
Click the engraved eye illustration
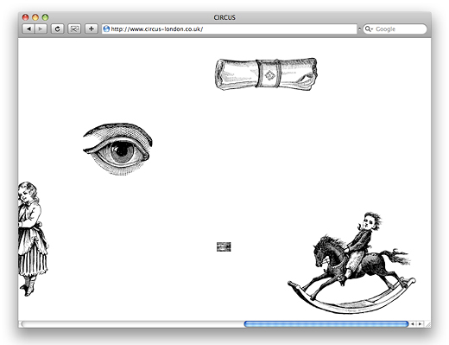click(x=117, y=149)
